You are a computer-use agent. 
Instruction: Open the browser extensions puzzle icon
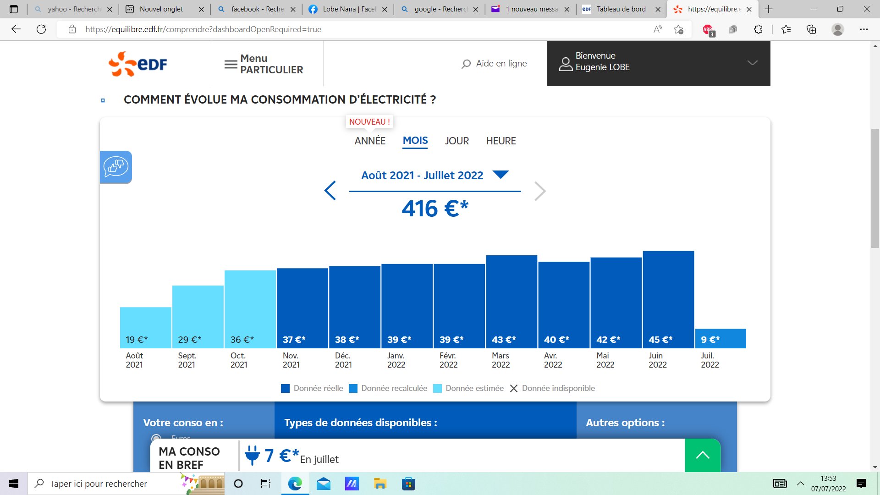click(x=758, y=29)
